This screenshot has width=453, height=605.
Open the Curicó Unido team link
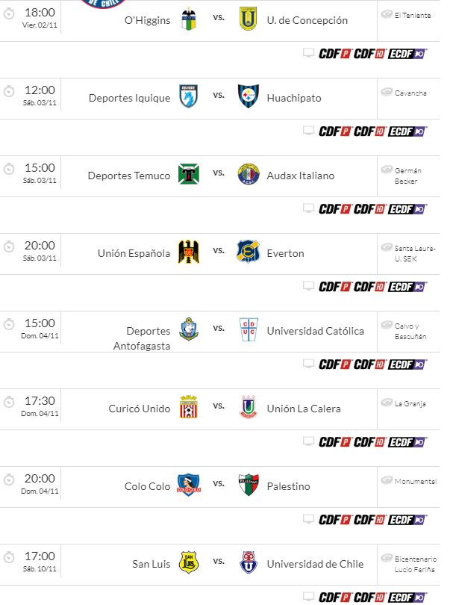point(140,409)
